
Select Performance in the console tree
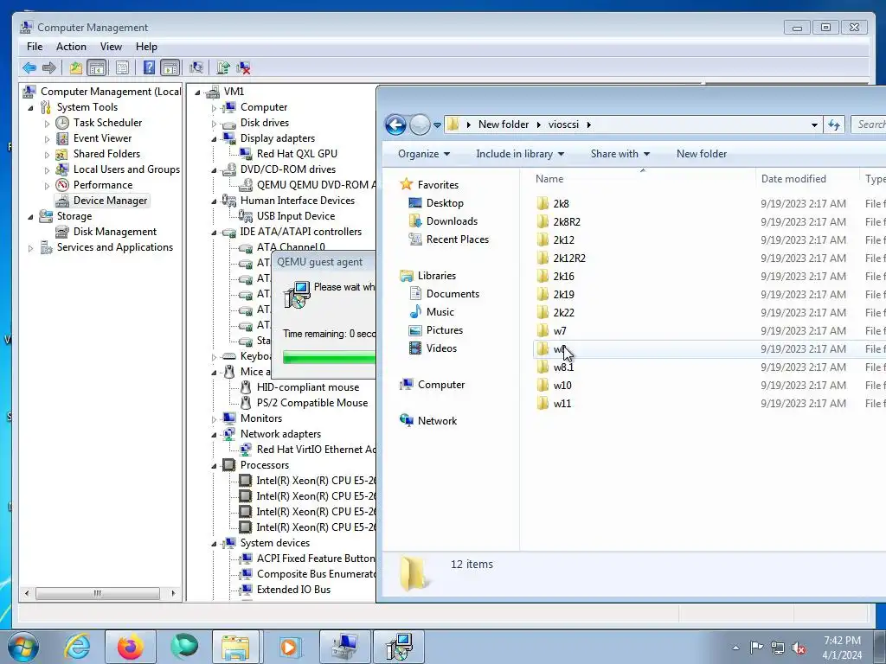point(103,185)
